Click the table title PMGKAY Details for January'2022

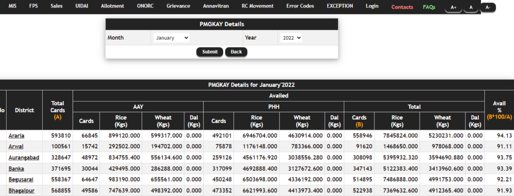tap(251, 85)
